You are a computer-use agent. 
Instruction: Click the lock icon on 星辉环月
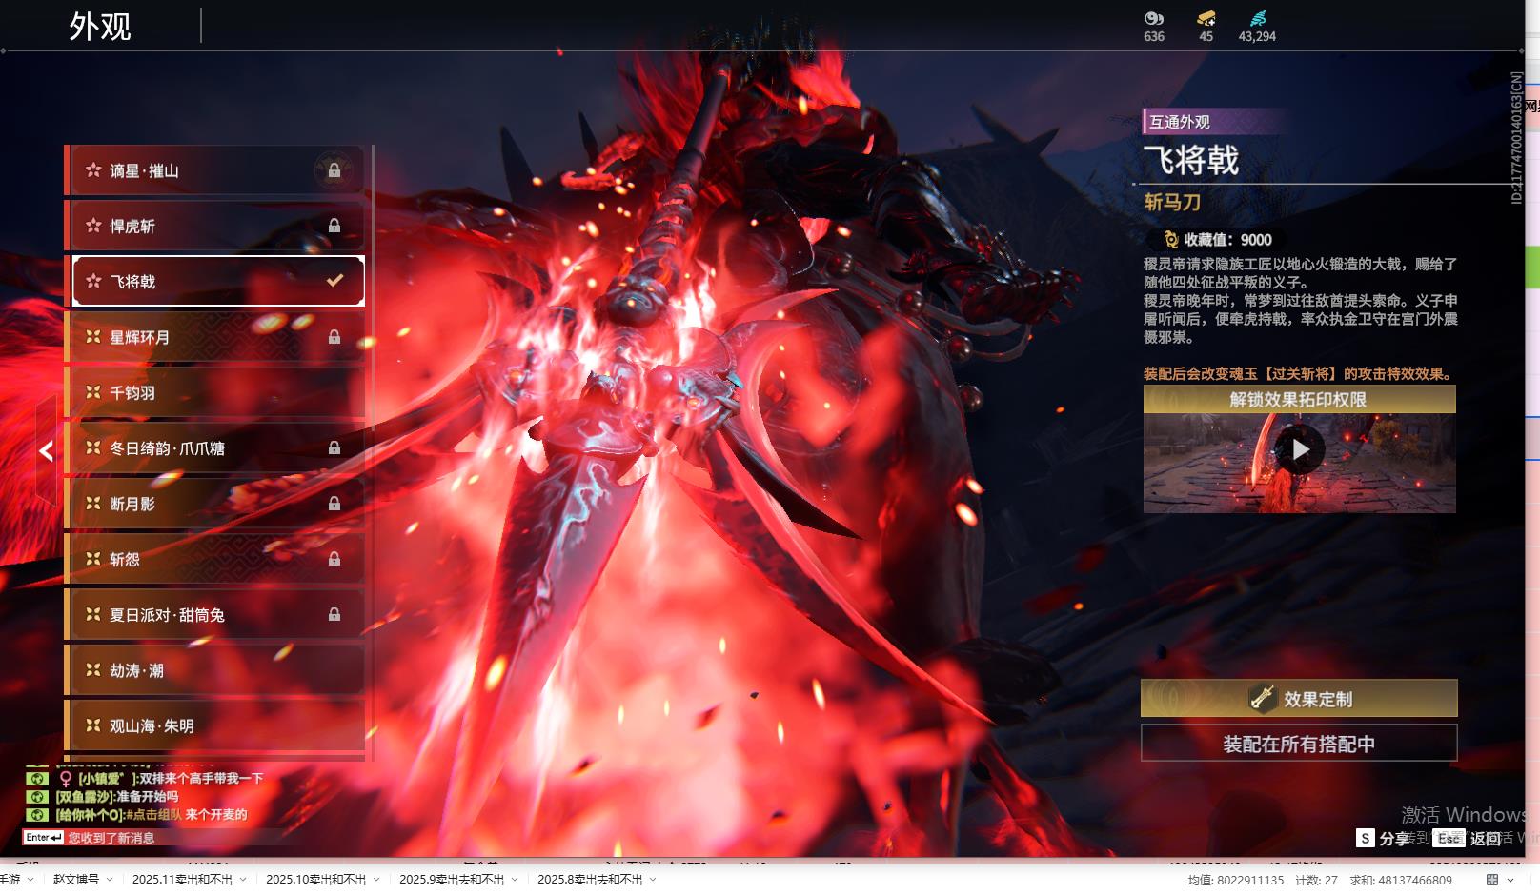point(334,337)
